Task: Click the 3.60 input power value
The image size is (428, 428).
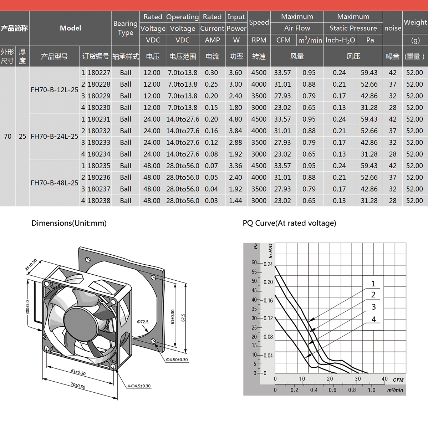Action: (x=235, y=73)
